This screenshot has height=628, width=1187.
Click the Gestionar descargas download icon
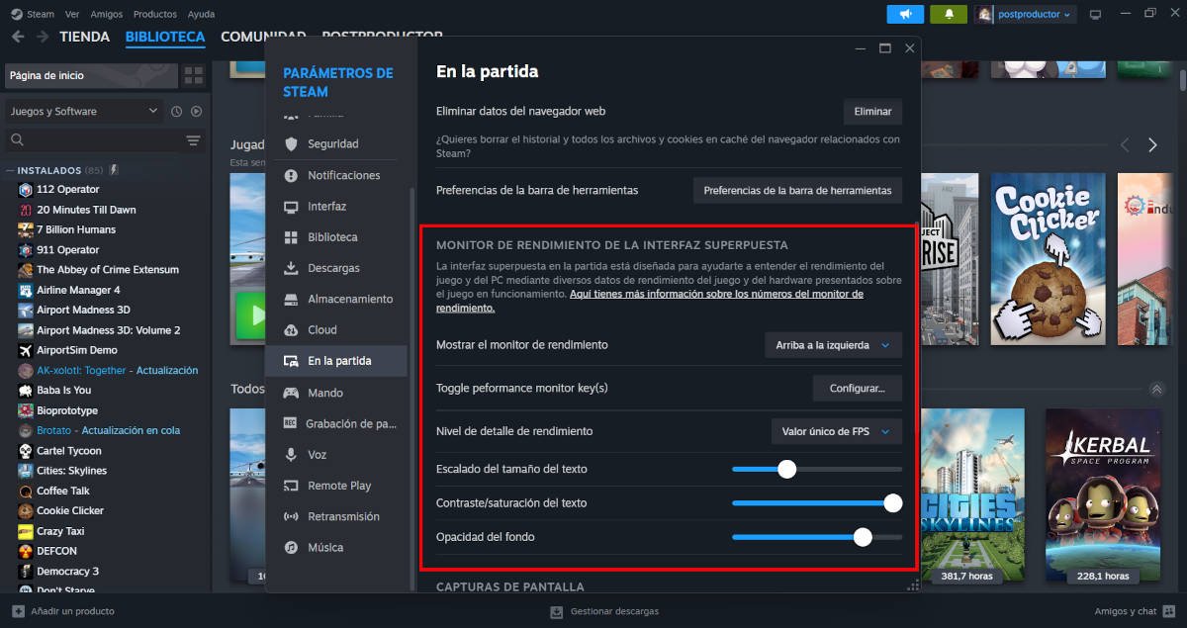coord(557,611)
